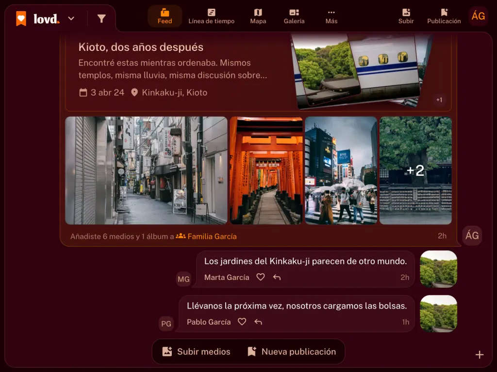Select the Marta García author name
This screenshot has width=497, height=372.
(x=227, y=278)
